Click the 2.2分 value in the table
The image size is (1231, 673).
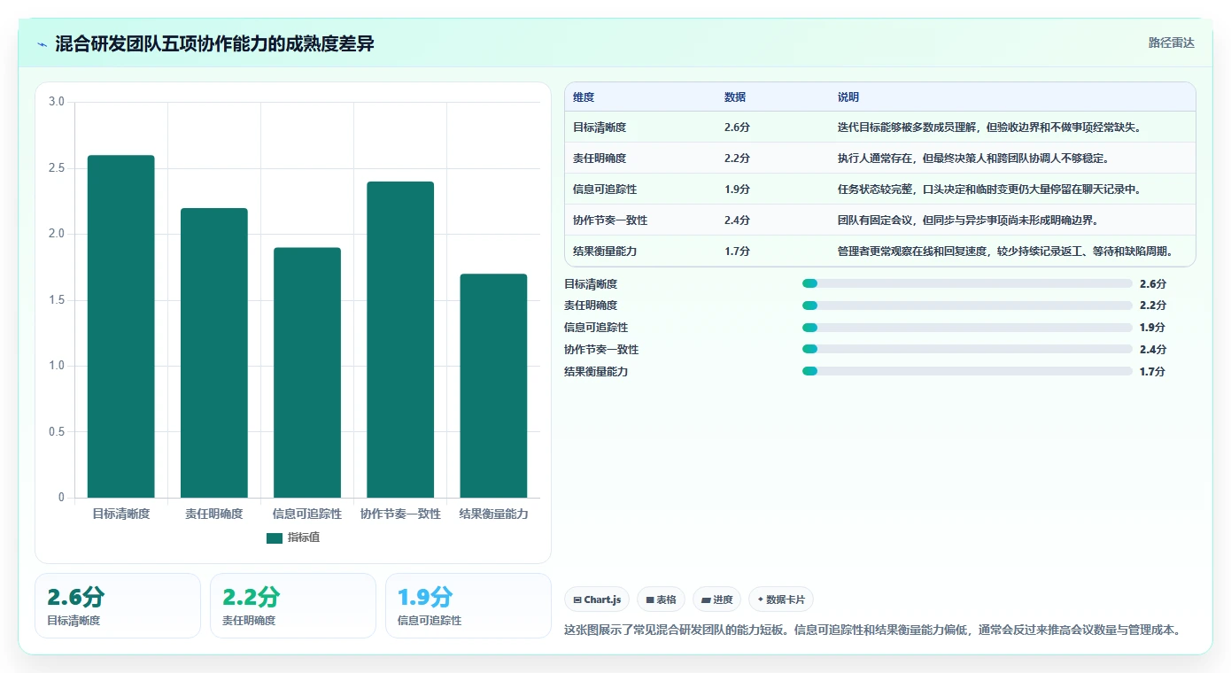pos(737,159)
